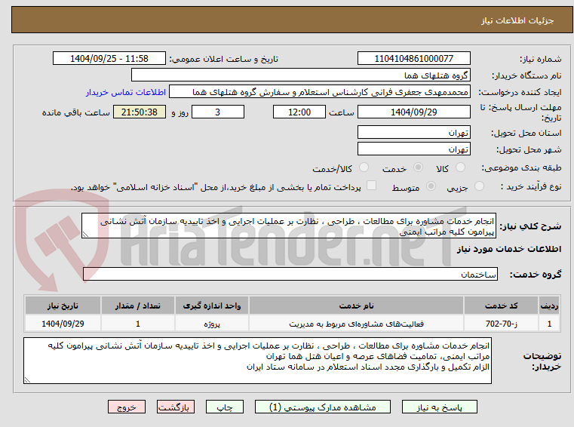Click the unit cell پروژه
The image size is (574, 427).
click(x=212, y=324)
